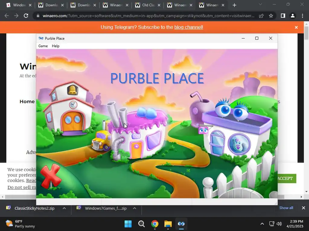This screenshot has height=231, width=309.
Task: Open a new browser tab
Action: [234, 5]
